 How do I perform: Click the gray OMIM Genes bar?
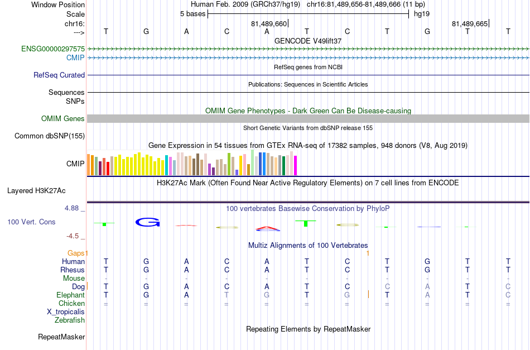click(308, 118)
